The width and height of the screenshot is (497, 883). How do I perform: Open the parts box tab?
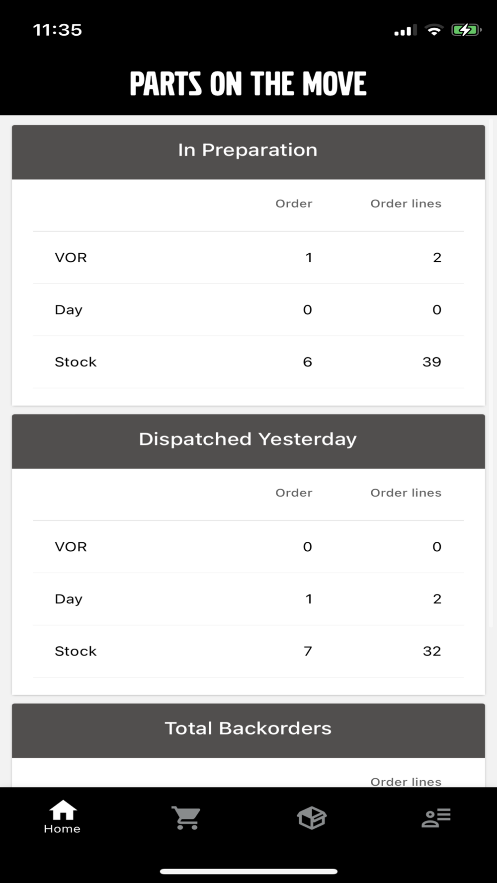point(312,817)
